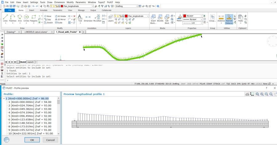Open the MLCollect tool

point(97,18)
